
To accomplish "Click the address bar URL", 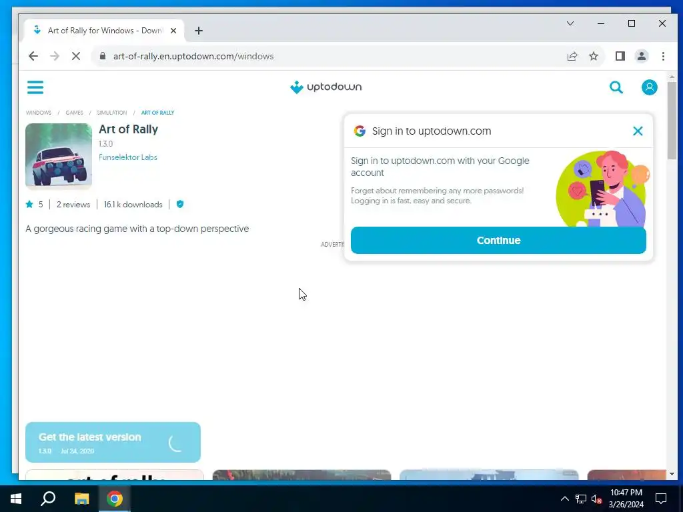I will click(x=193, y=56).
